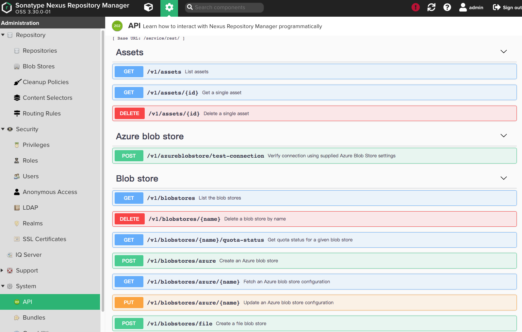522x332 pixels.
Task: Click the Repository database icon
Action: coord(10,35)
